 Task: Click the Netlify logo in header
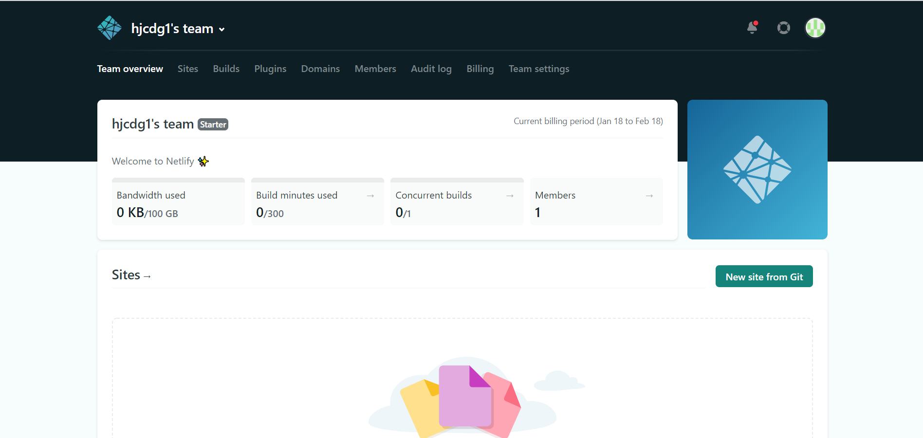pos(110,28)
